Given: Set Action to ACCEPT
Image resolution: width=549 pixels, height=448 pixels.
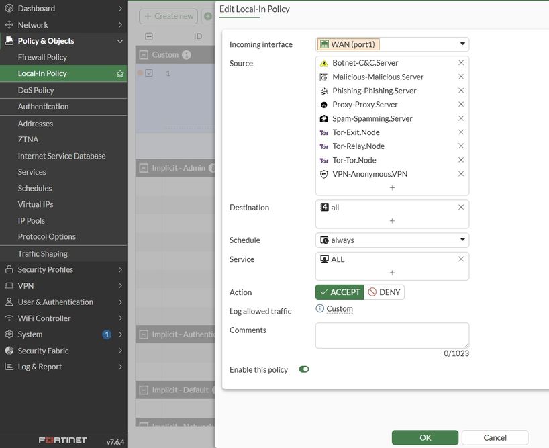Looking at the screenshot, I should pyautogui.click(x=340, y=292).
